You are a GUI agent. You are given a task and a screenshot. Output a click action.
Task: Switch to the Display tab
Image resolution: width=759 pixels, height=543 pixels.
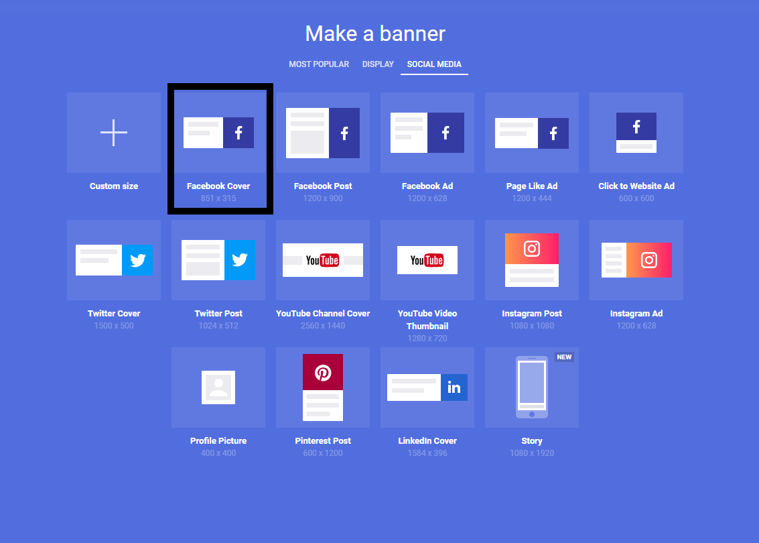[378, 64]
